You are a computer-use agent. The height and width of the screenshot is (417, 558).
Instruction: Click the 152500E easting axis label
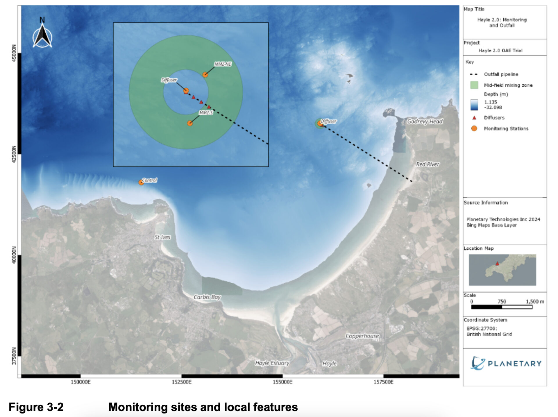[x=182, y=382]
